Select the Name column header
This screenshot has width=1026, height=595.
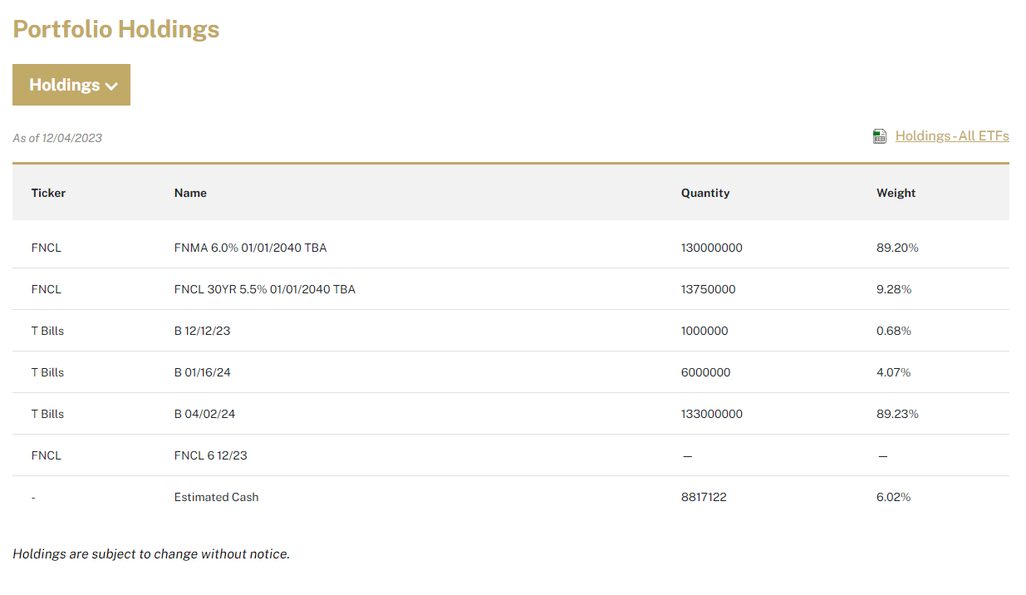(x=190, y=192)
